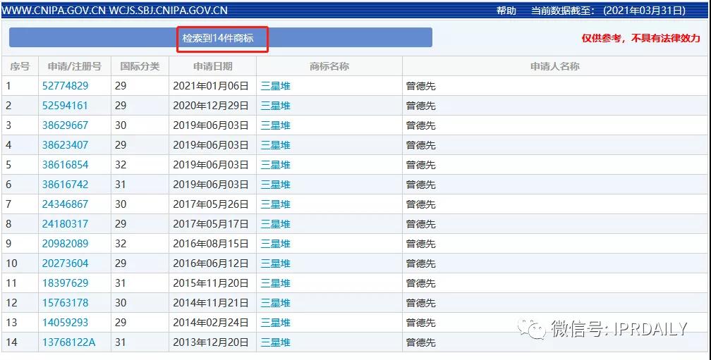Select applicant 曾德先 in row 1
The height and width of the screenshot is (360, 711).
[421, 85]
